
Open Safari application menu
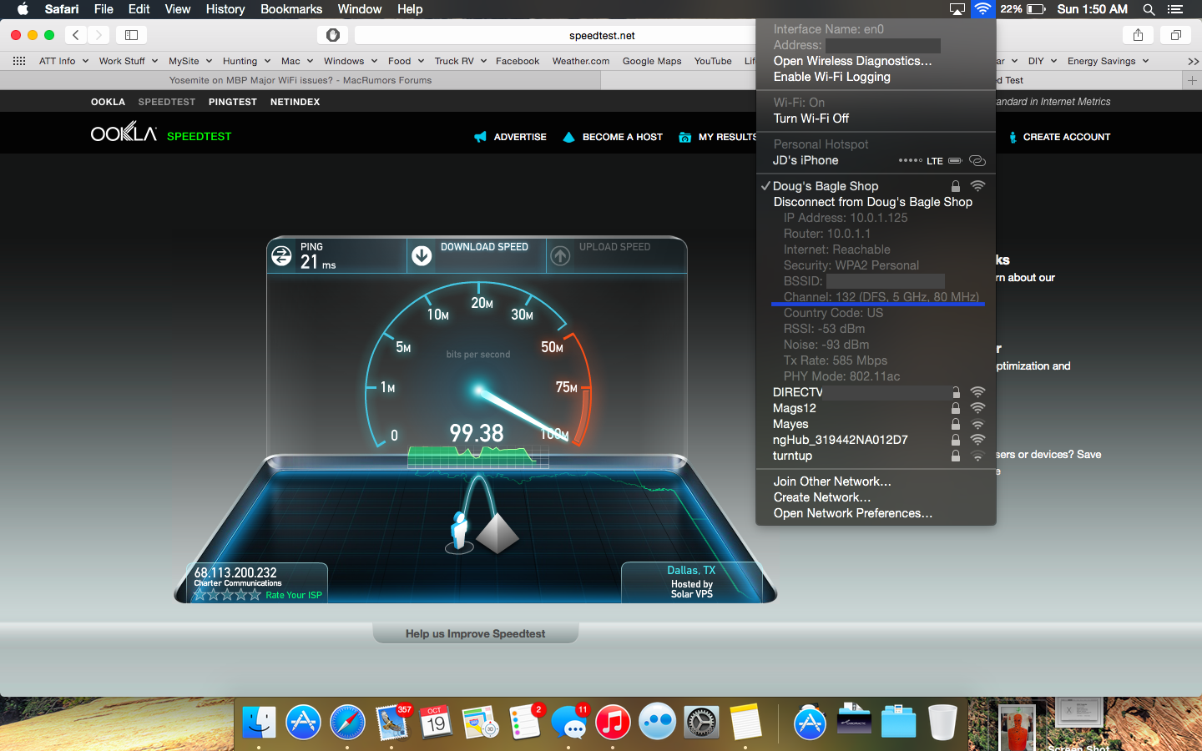62,9
